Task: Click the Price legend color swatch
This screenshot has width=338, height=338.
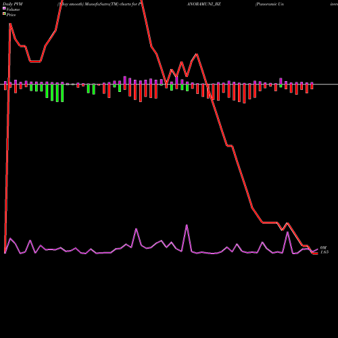Action: click(4, 14)
